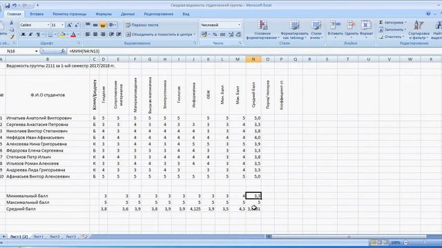Align text right

coord(103,34)
